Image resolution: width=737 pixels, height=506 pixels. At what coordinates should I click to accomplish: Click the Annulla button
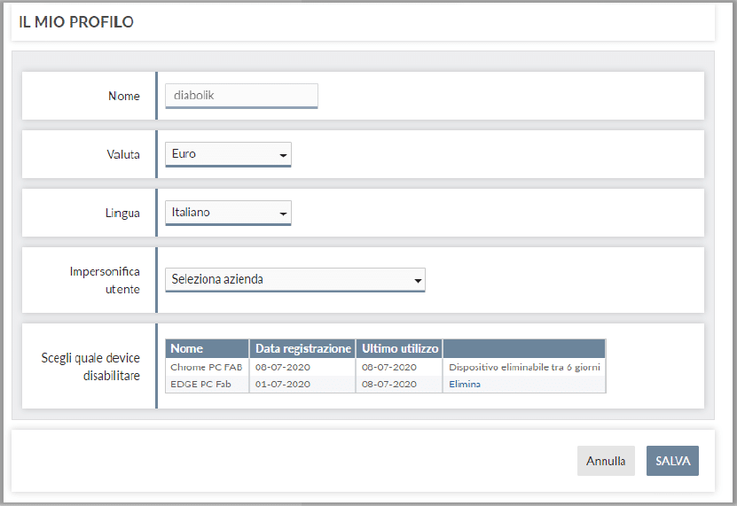click(x=606, y=461)
